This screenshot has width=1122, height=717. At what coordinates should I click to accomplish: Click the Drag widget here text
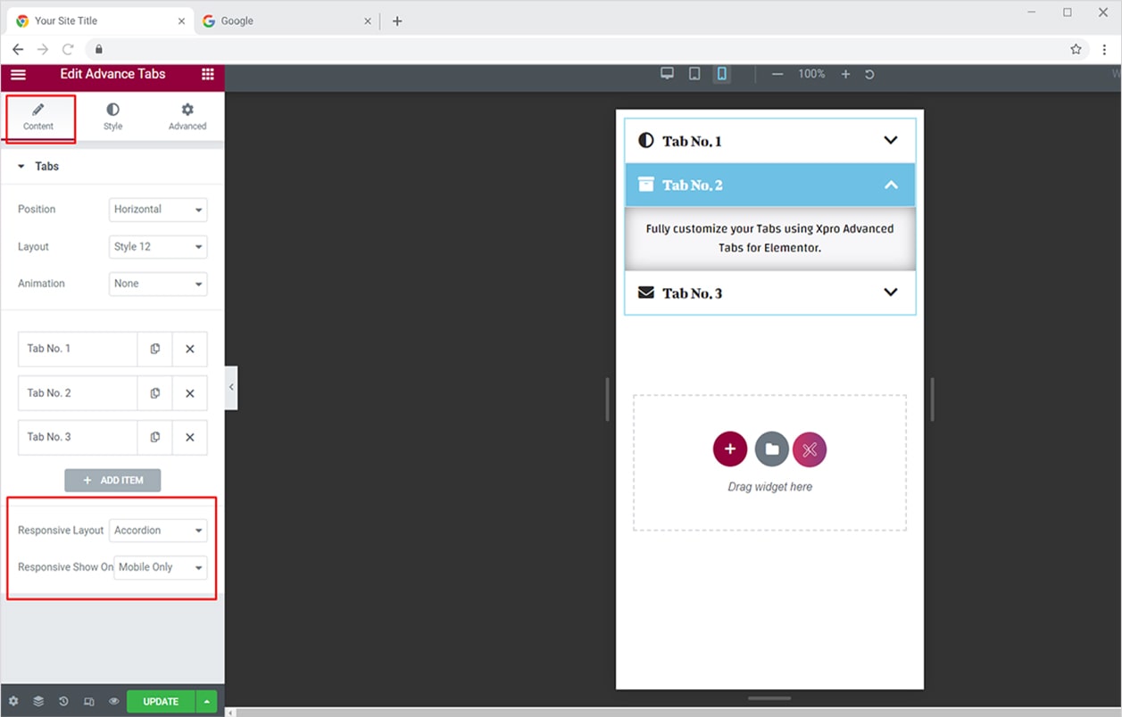click(770, 487)
